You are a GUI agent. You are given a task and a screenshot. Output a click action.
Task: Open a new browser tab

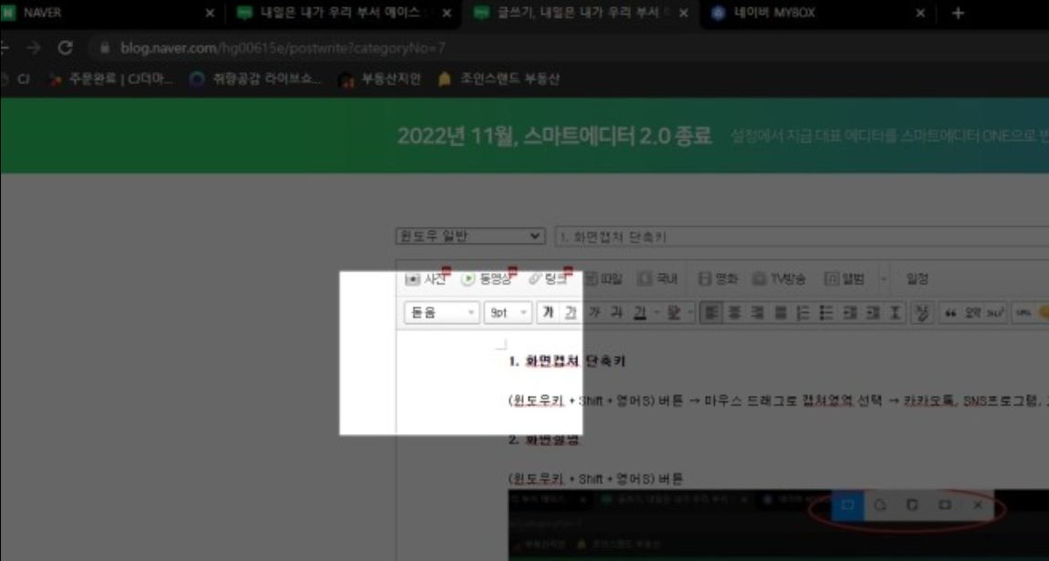click(x=958, y=14)
